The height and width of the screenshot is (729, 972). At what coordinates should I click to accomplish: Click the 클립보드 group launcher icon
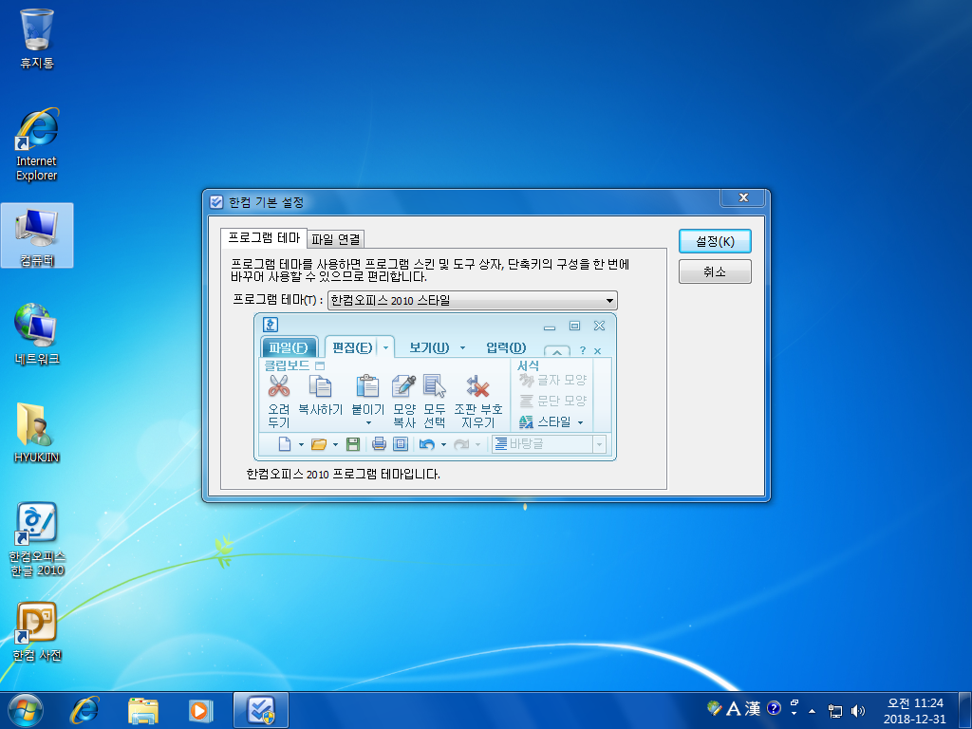320,365
